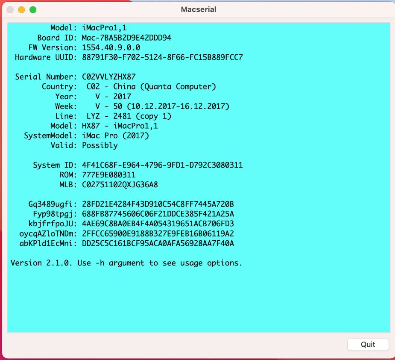
Task: Click the Line value LYZ - 2481 (copy 1)
Action: (129, 116)
